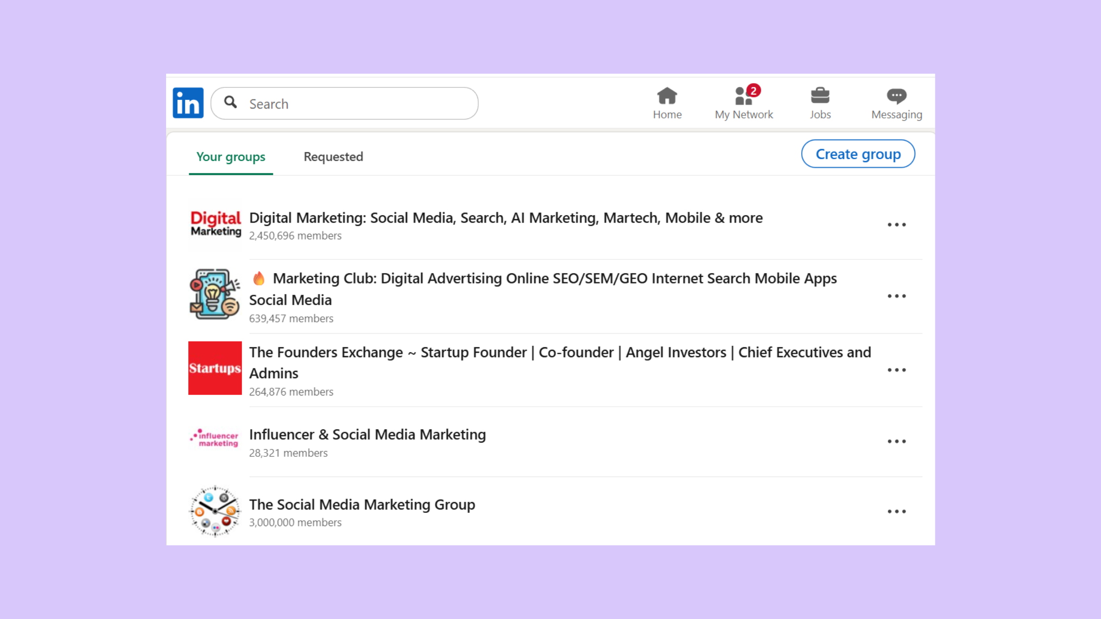Screen dimensions: 1101x619
Task: Click Social Media Marketing Group clock logo
Action: (x=215, y=511)
